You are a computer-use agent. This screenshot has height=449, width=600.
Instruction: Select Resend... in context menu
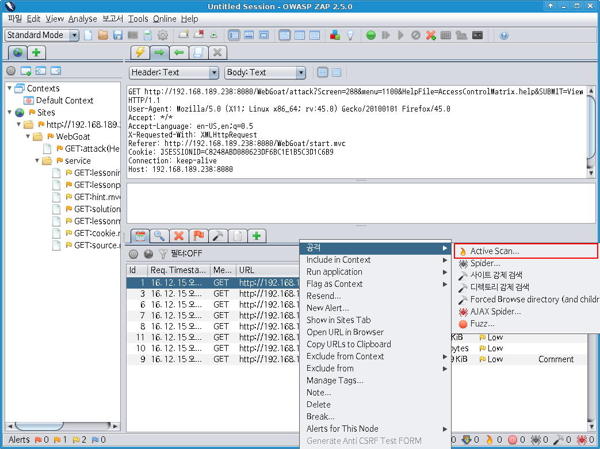click(375, 296)
